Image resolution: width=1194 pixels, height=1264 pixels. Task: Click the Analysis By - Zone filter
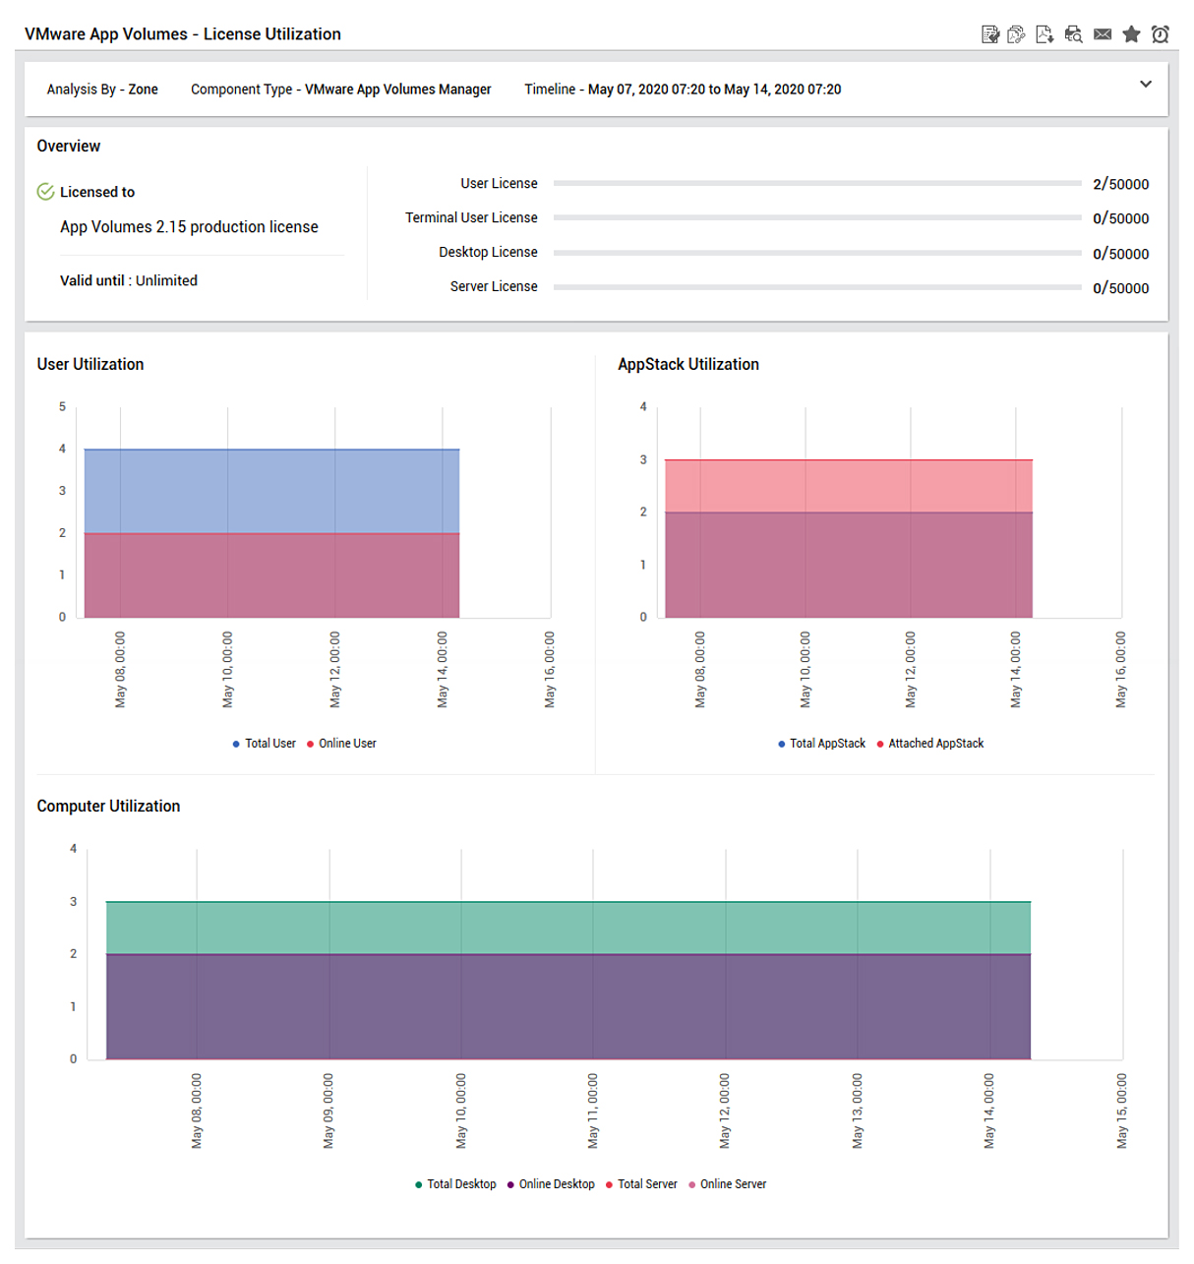point(102,90)
